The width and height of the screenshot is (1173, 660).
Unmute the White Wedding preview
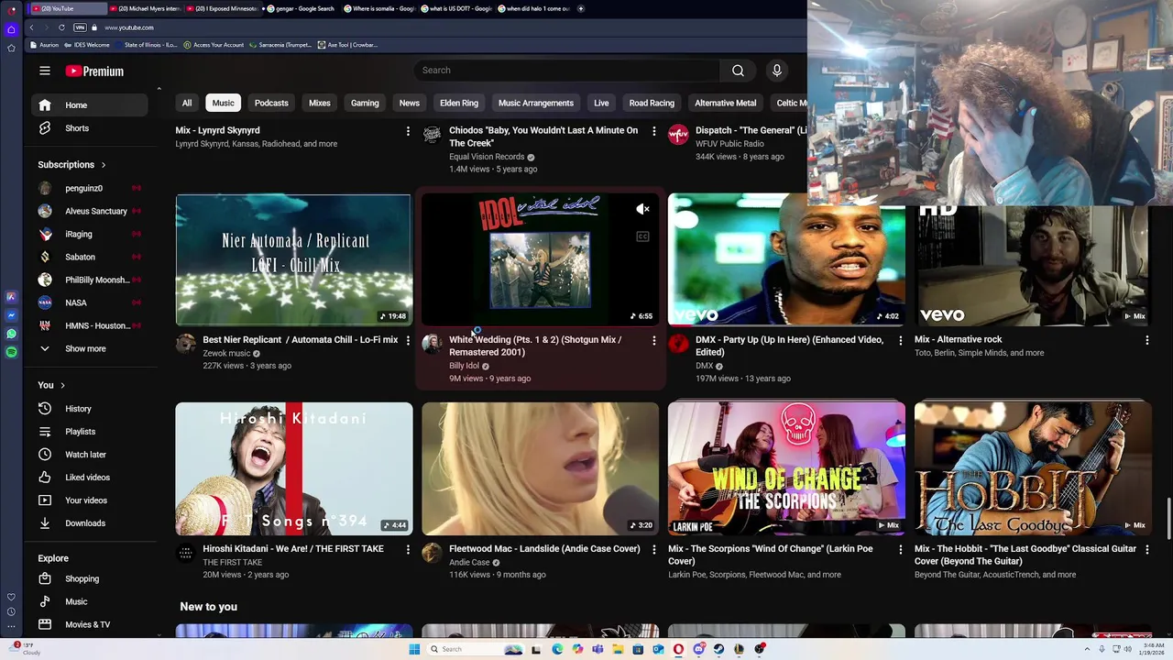click(642, 209)
